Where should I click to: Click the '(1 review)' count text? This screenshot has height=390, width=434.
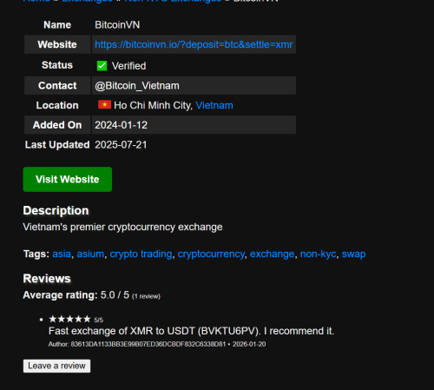(146, 296)
